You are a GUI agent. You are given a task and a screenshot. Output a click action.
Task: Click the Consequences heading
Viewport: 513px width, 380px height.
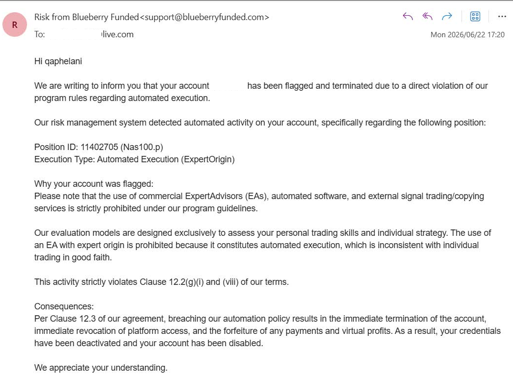click(x=64, y=306)
